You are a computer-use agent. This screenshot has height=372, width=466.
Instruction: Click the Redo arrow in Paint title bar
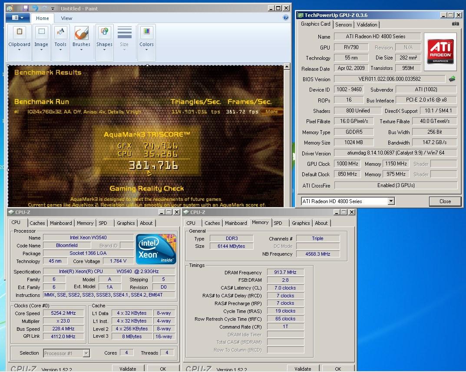coord(45,8)
